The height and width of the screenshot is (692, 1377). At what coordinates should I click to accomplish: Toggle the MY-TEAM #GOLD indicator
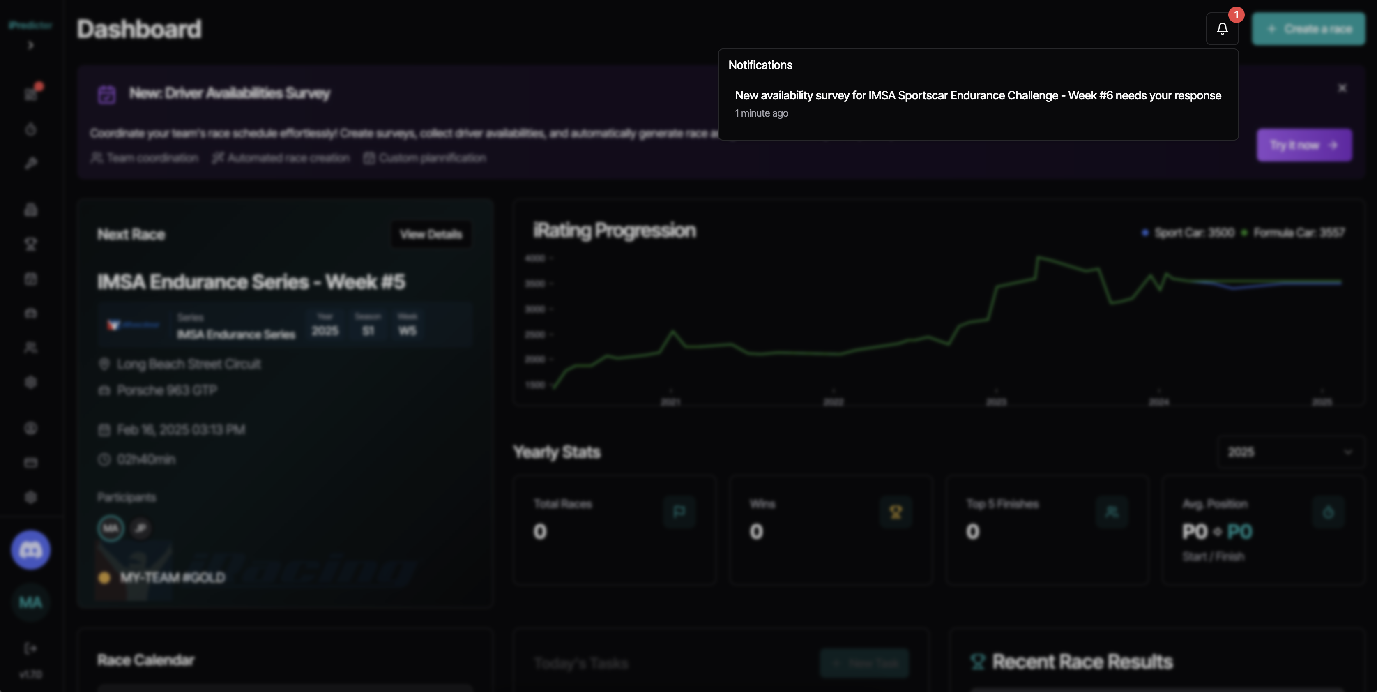point(104,578)
